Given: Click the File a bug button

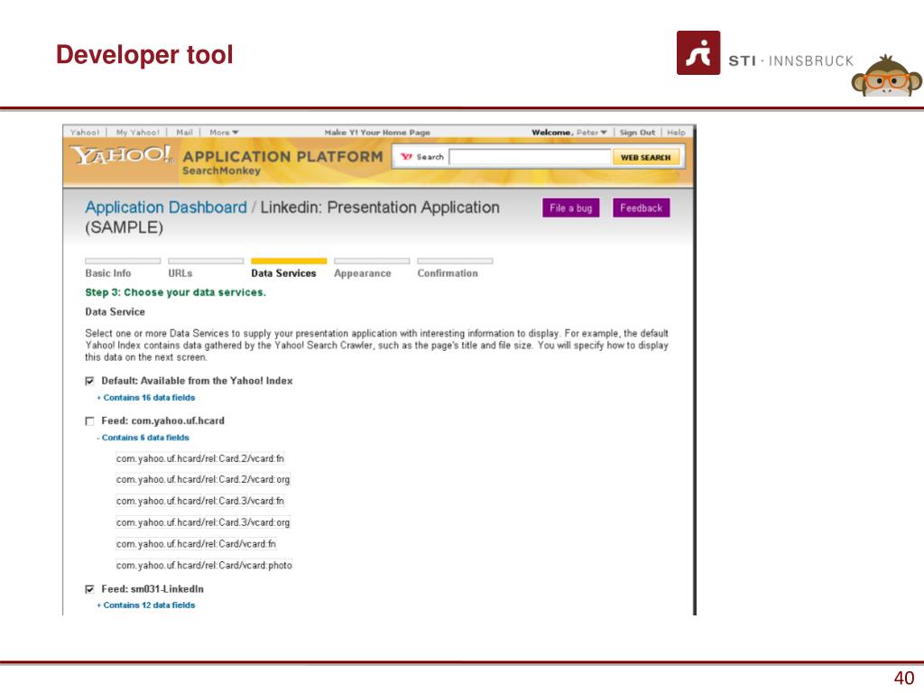Looking at the screenshot, I should point(571,208).
